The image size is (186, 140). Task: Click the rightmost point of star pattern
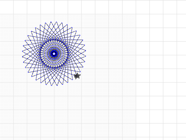[86, 51]
